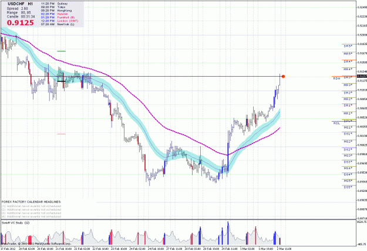Image resolution: width=367 pixels, height=251 pixels.
Task: Click the Range value line
Action: 19,13
